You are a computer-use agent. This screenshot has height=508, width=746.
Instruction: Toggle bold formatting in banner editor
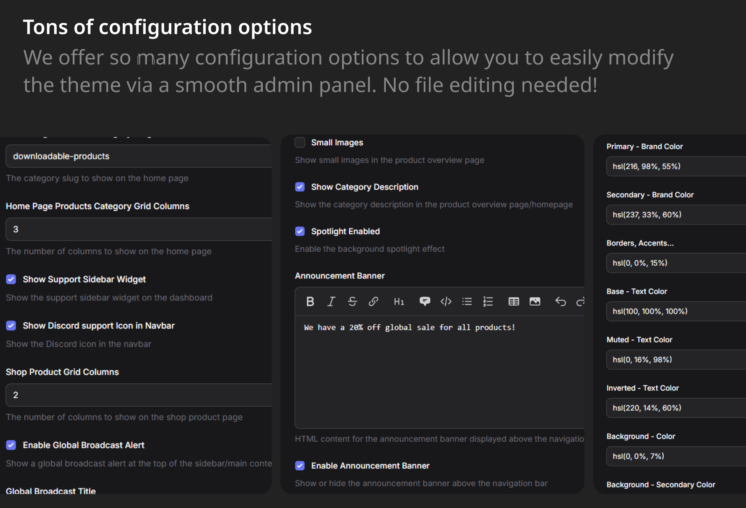[310, 301]
